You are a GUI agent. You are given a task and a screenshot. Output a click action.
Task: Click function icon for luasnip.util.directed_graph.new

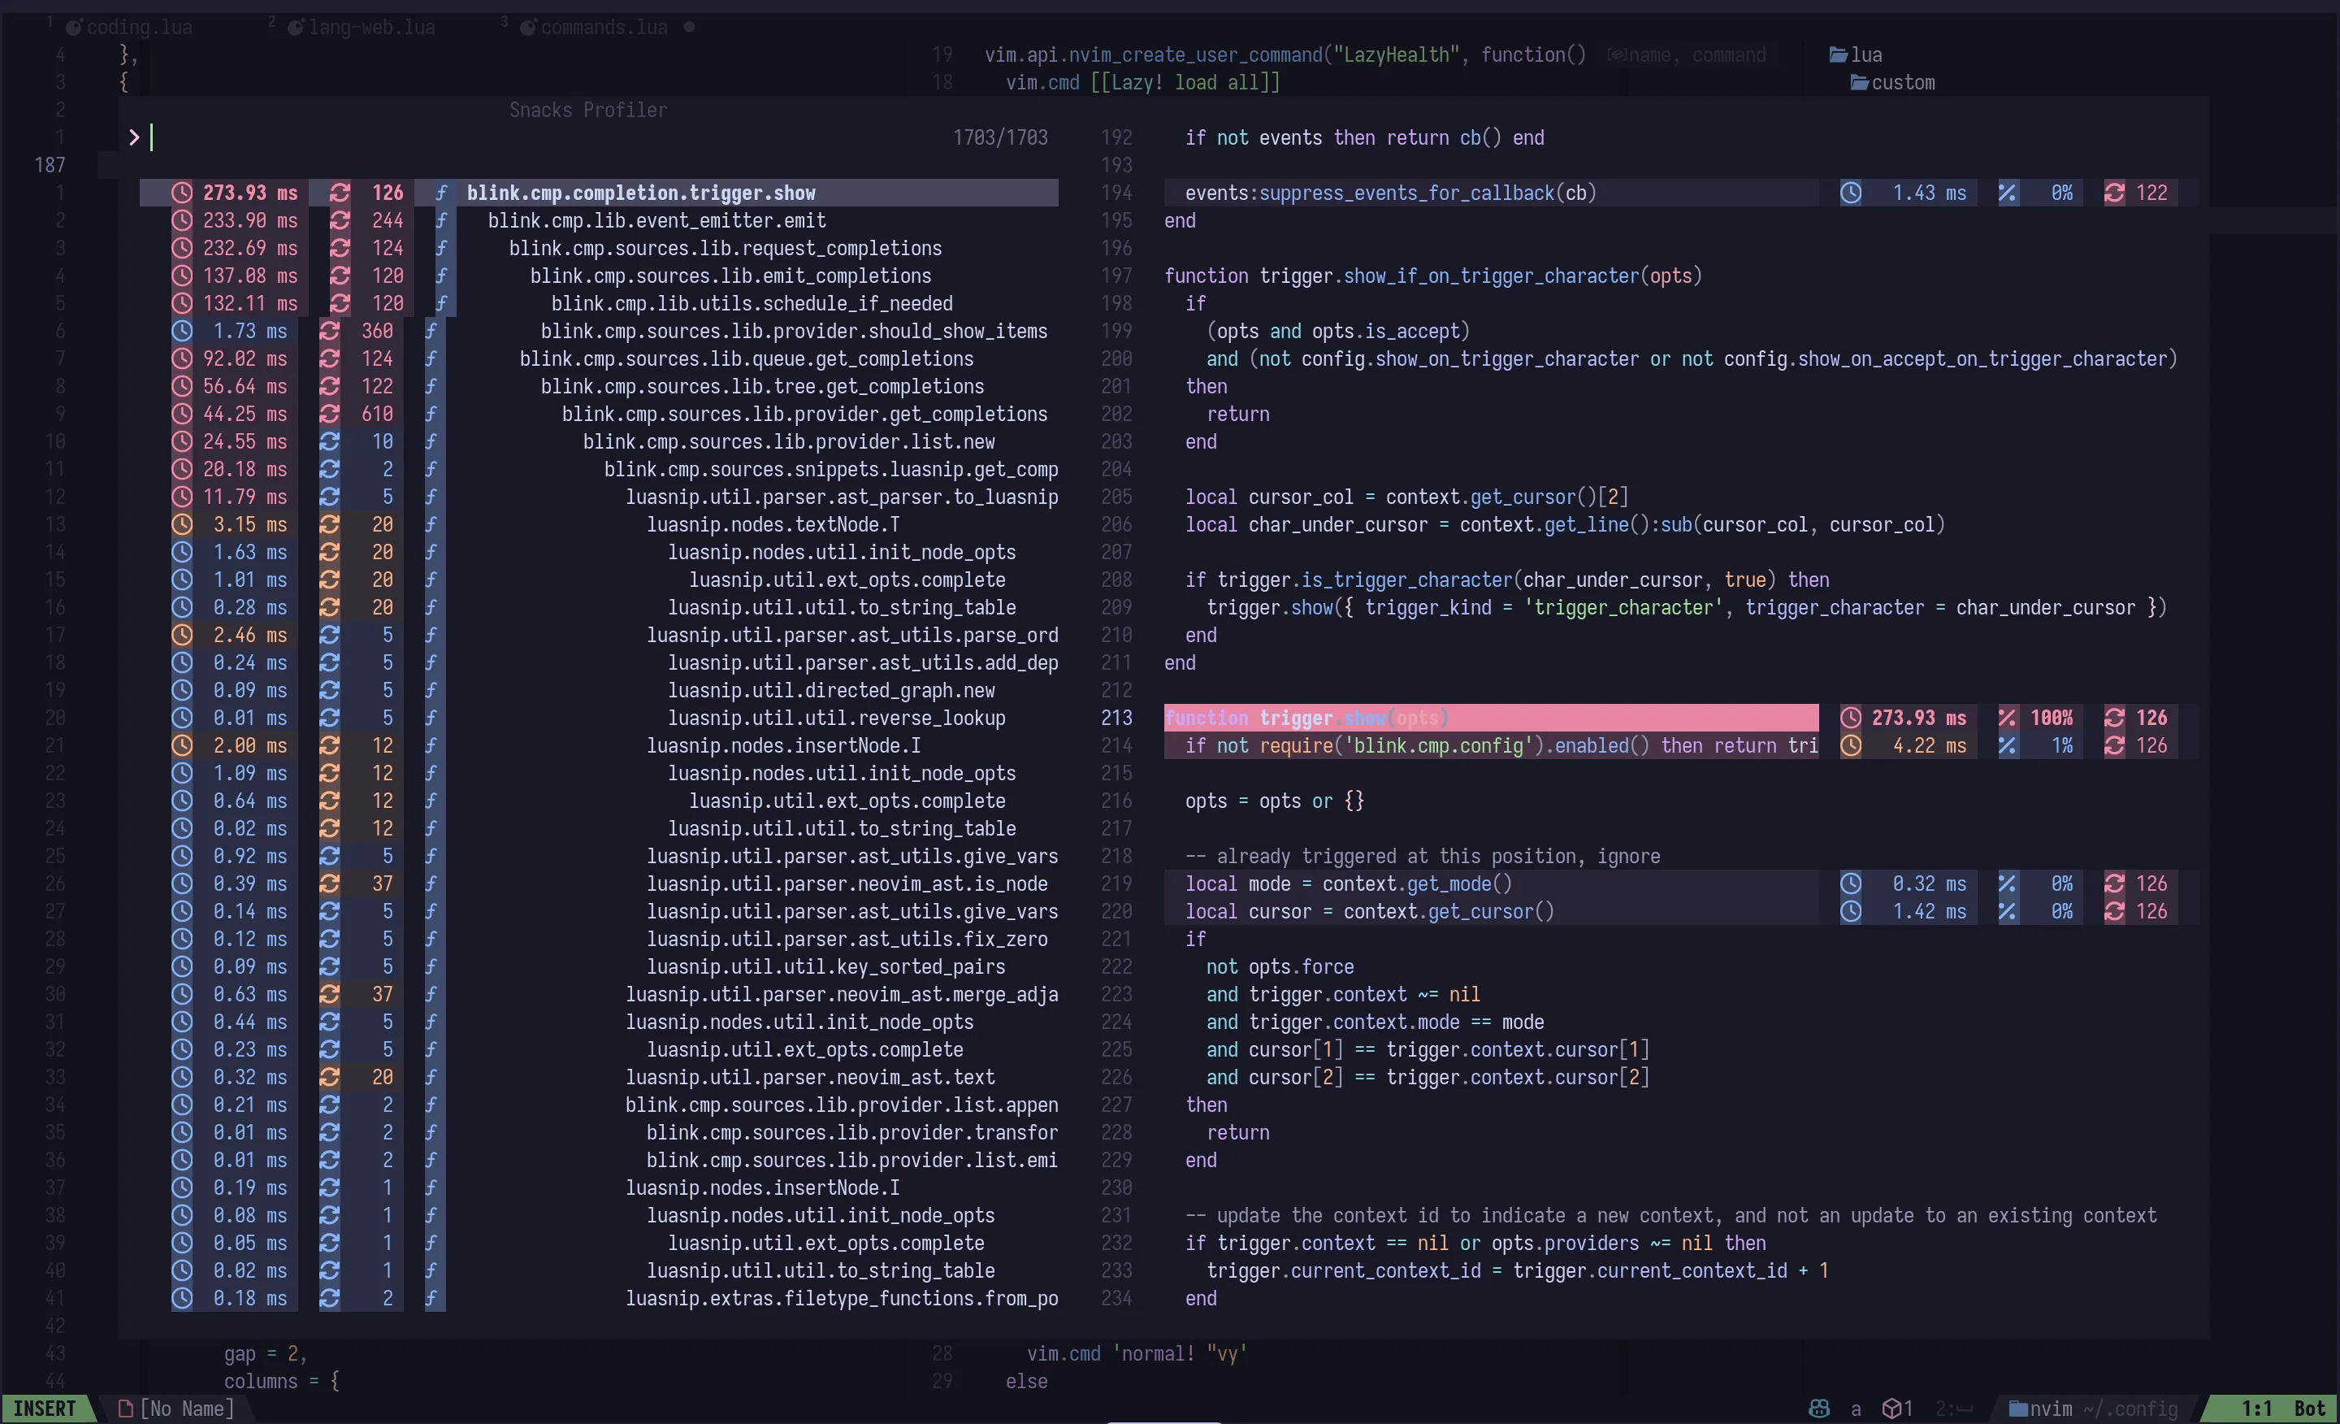click(x=430, y=690)
